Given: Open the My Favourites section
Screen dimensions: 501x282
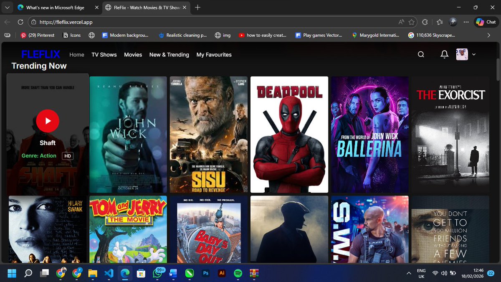Looking at the screenshot, I should (x=214, y=55).
